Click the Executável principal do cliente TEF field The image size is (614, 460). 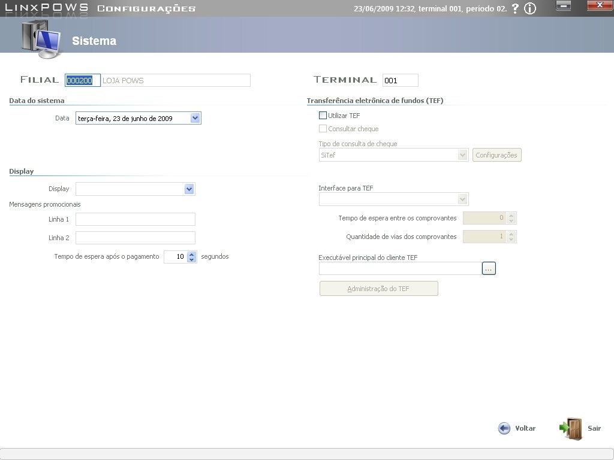tap(400, 268)
